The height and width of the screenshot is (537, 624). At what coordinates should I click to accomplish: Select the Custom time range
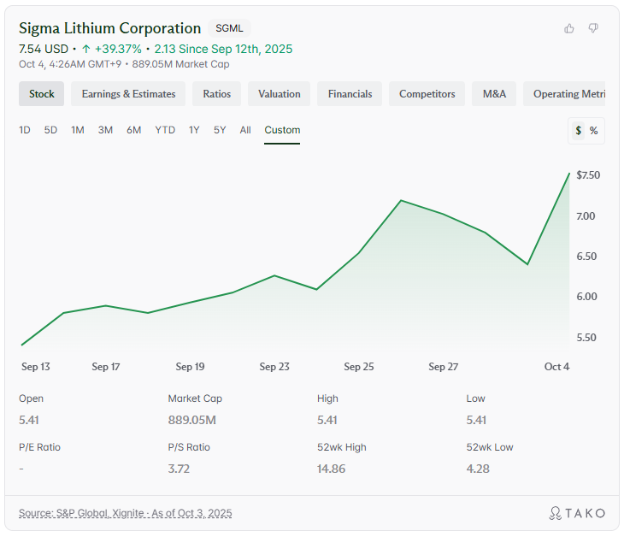pos(282,130)
